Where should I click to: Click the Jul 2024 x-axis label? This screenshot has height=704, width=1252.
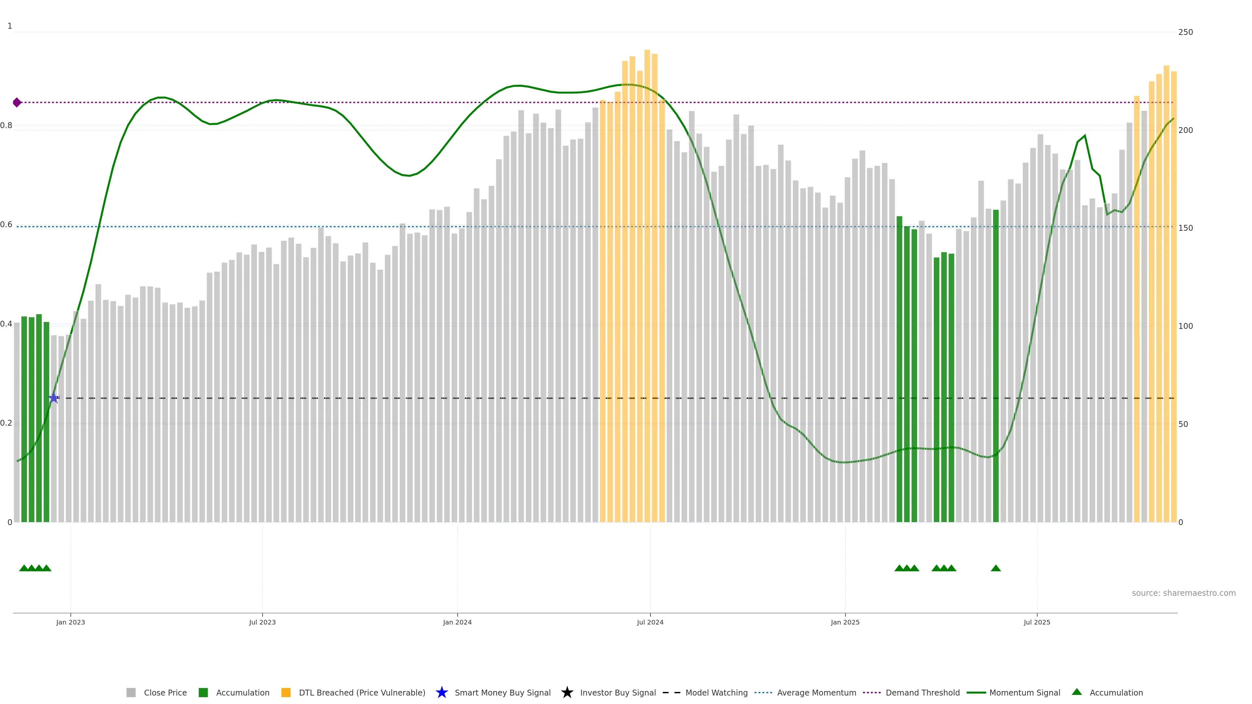[650, 622]
